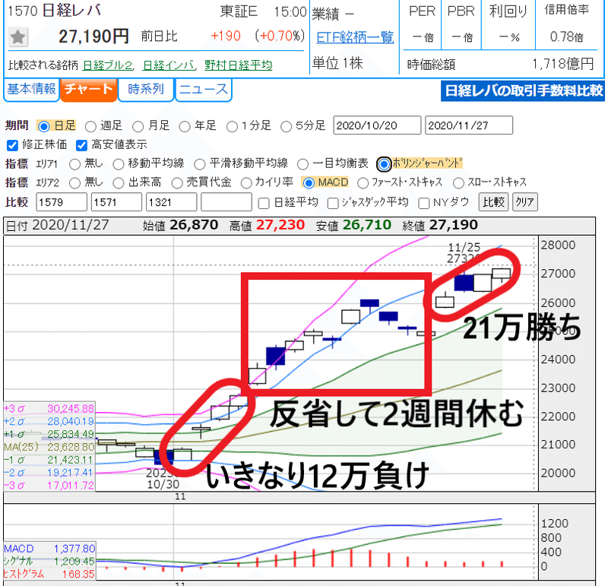Select 無し for indicator エリア2

click(74, 183)
